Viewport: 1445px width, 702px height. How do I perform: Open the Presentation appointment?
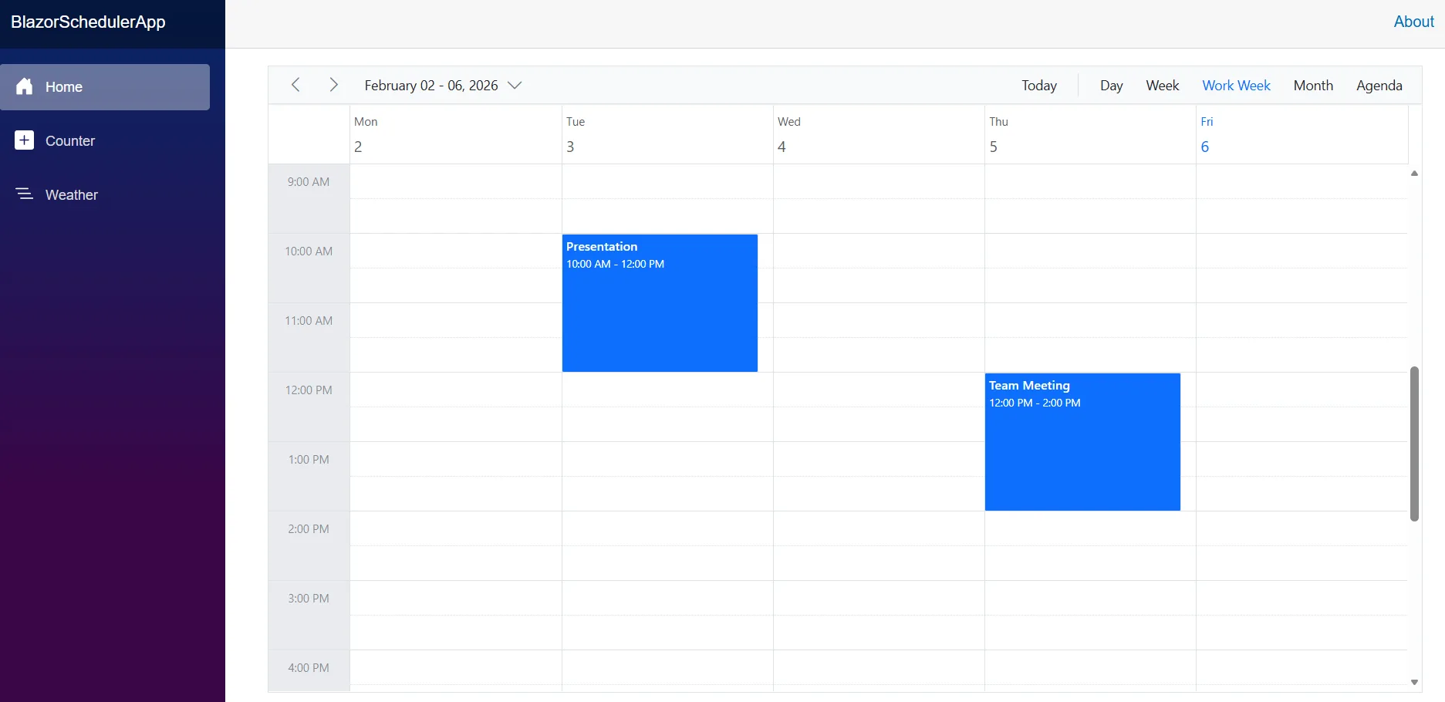coord(660,303)
